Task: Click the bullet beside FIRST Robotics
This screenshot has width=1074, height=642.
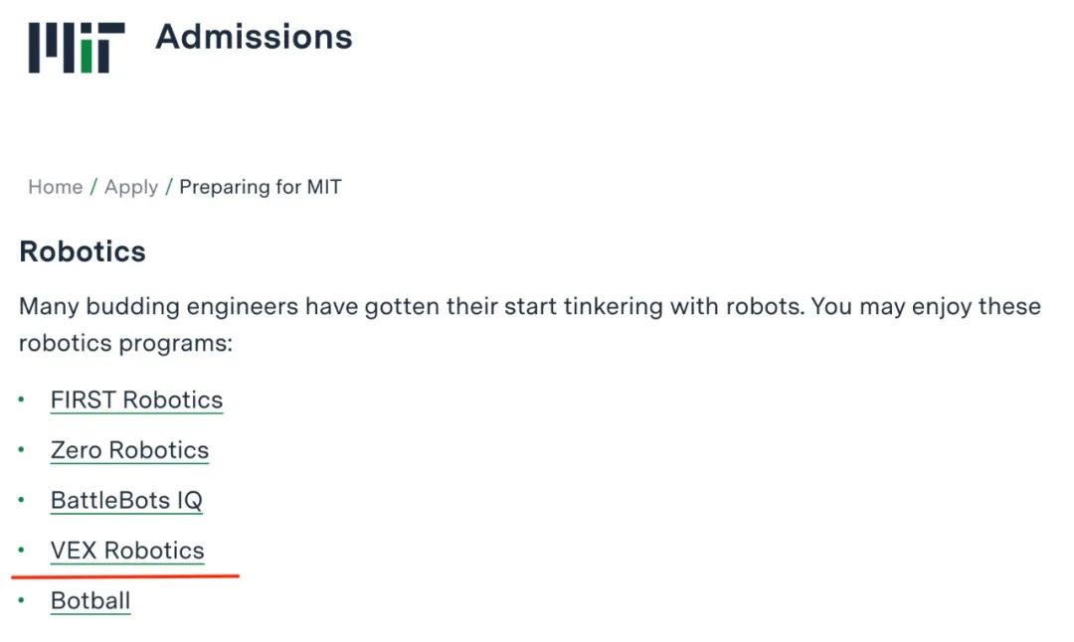Action: tap(21, 400)
